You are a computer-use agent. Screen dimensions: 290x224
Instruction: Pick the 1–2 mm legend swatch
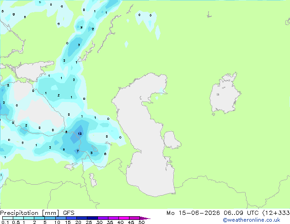tap(29, 218)
